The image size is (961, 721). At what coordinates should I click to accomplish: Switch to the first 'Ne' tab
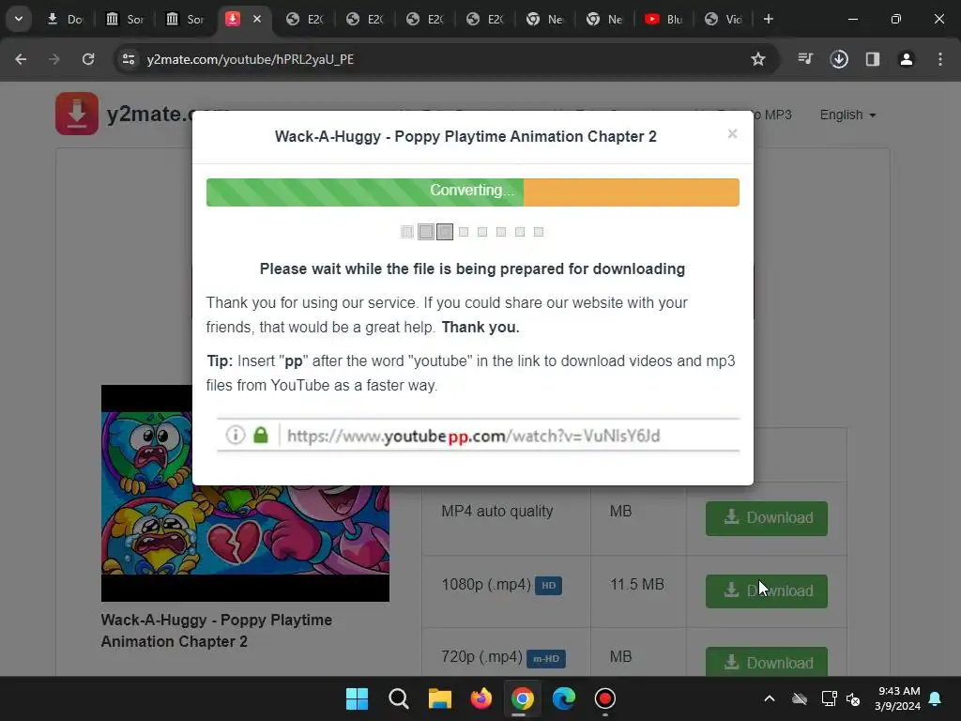545,19
